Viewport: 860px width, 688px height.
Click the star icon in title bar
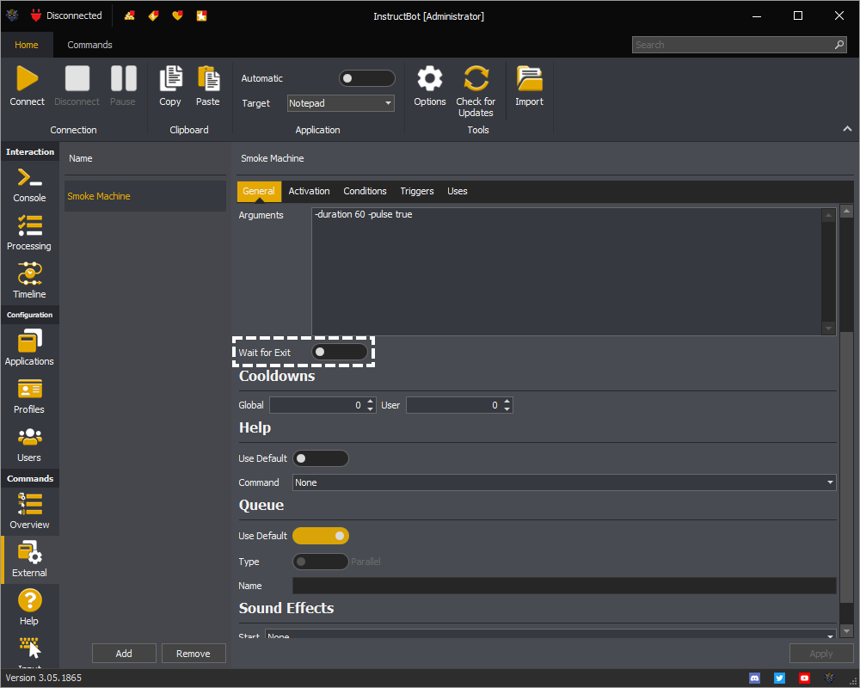tap(202, 16)
